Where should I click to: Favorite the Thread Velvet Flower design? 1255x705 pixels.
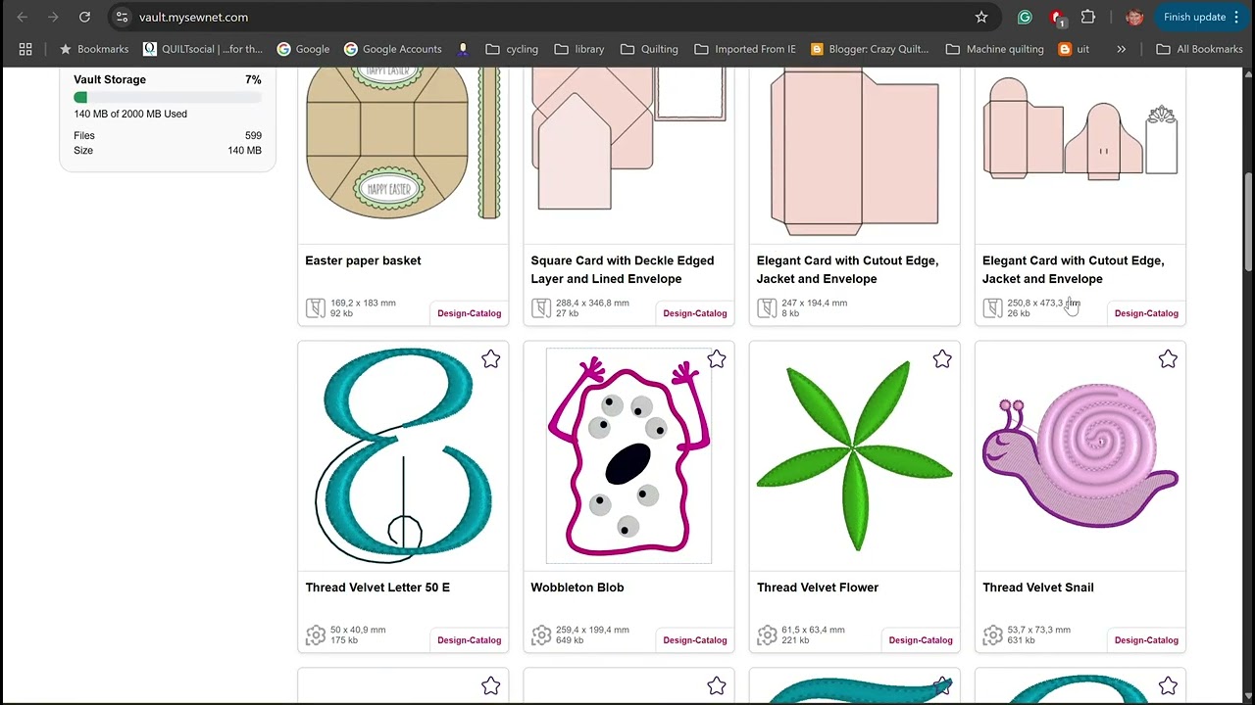[x=942, y=359]
